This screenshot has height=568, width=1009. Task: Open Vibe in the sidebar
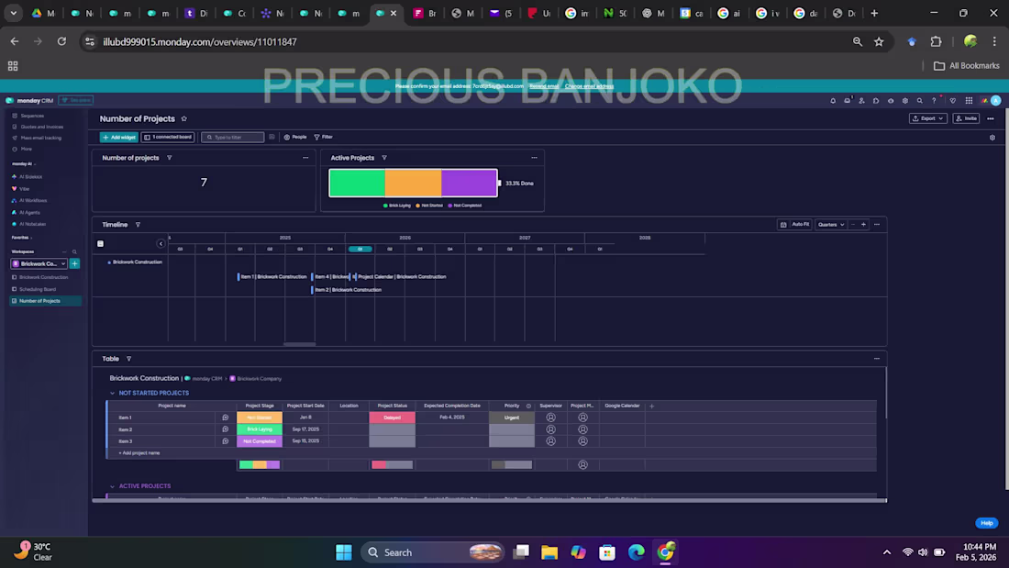25,189
